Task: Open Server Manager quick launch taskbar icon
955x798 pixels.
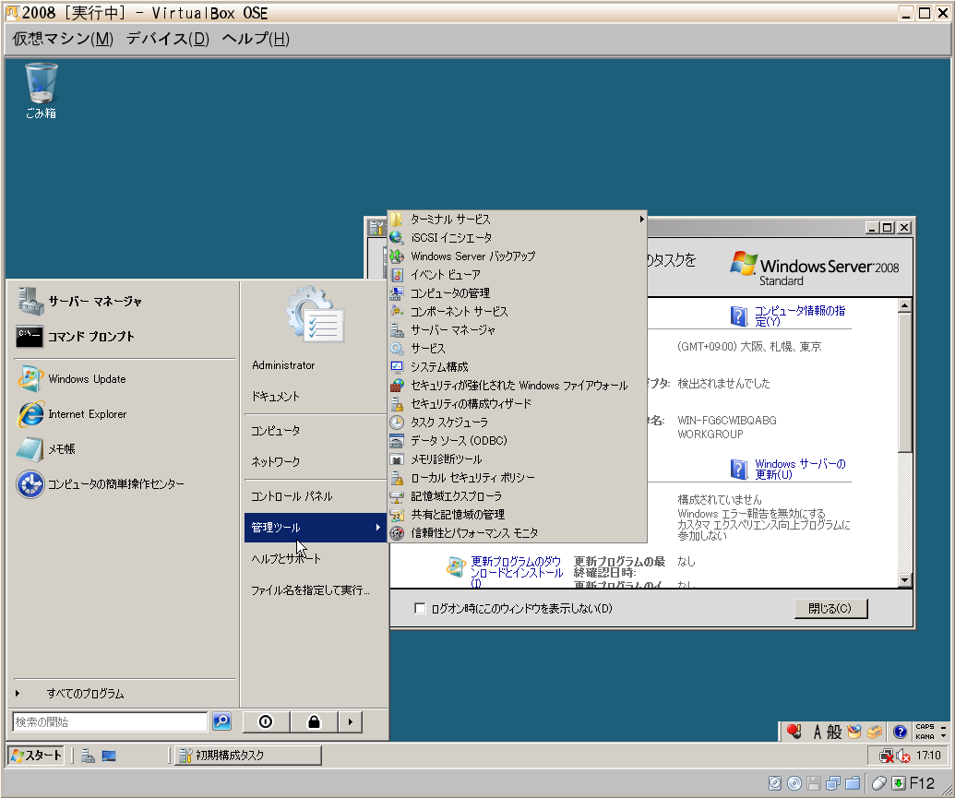Action: (x=88, y=756)
